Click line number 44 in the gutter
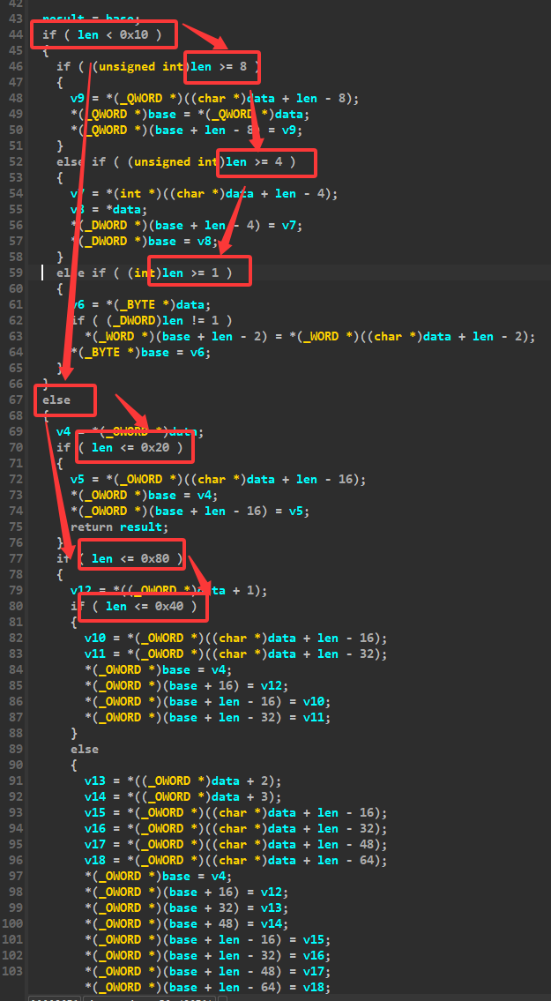The image size is (551, 1001). (16, 35)
